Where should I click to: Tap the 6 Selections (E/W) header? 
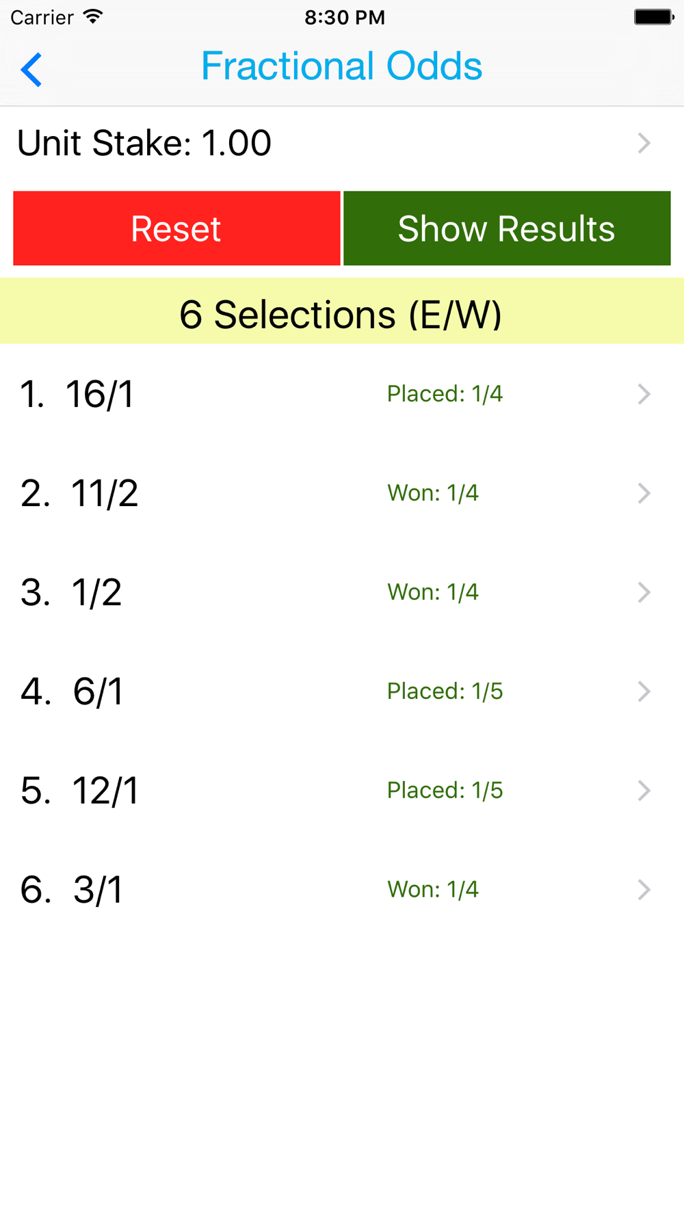pyautogui.click(x=341, y=314)
